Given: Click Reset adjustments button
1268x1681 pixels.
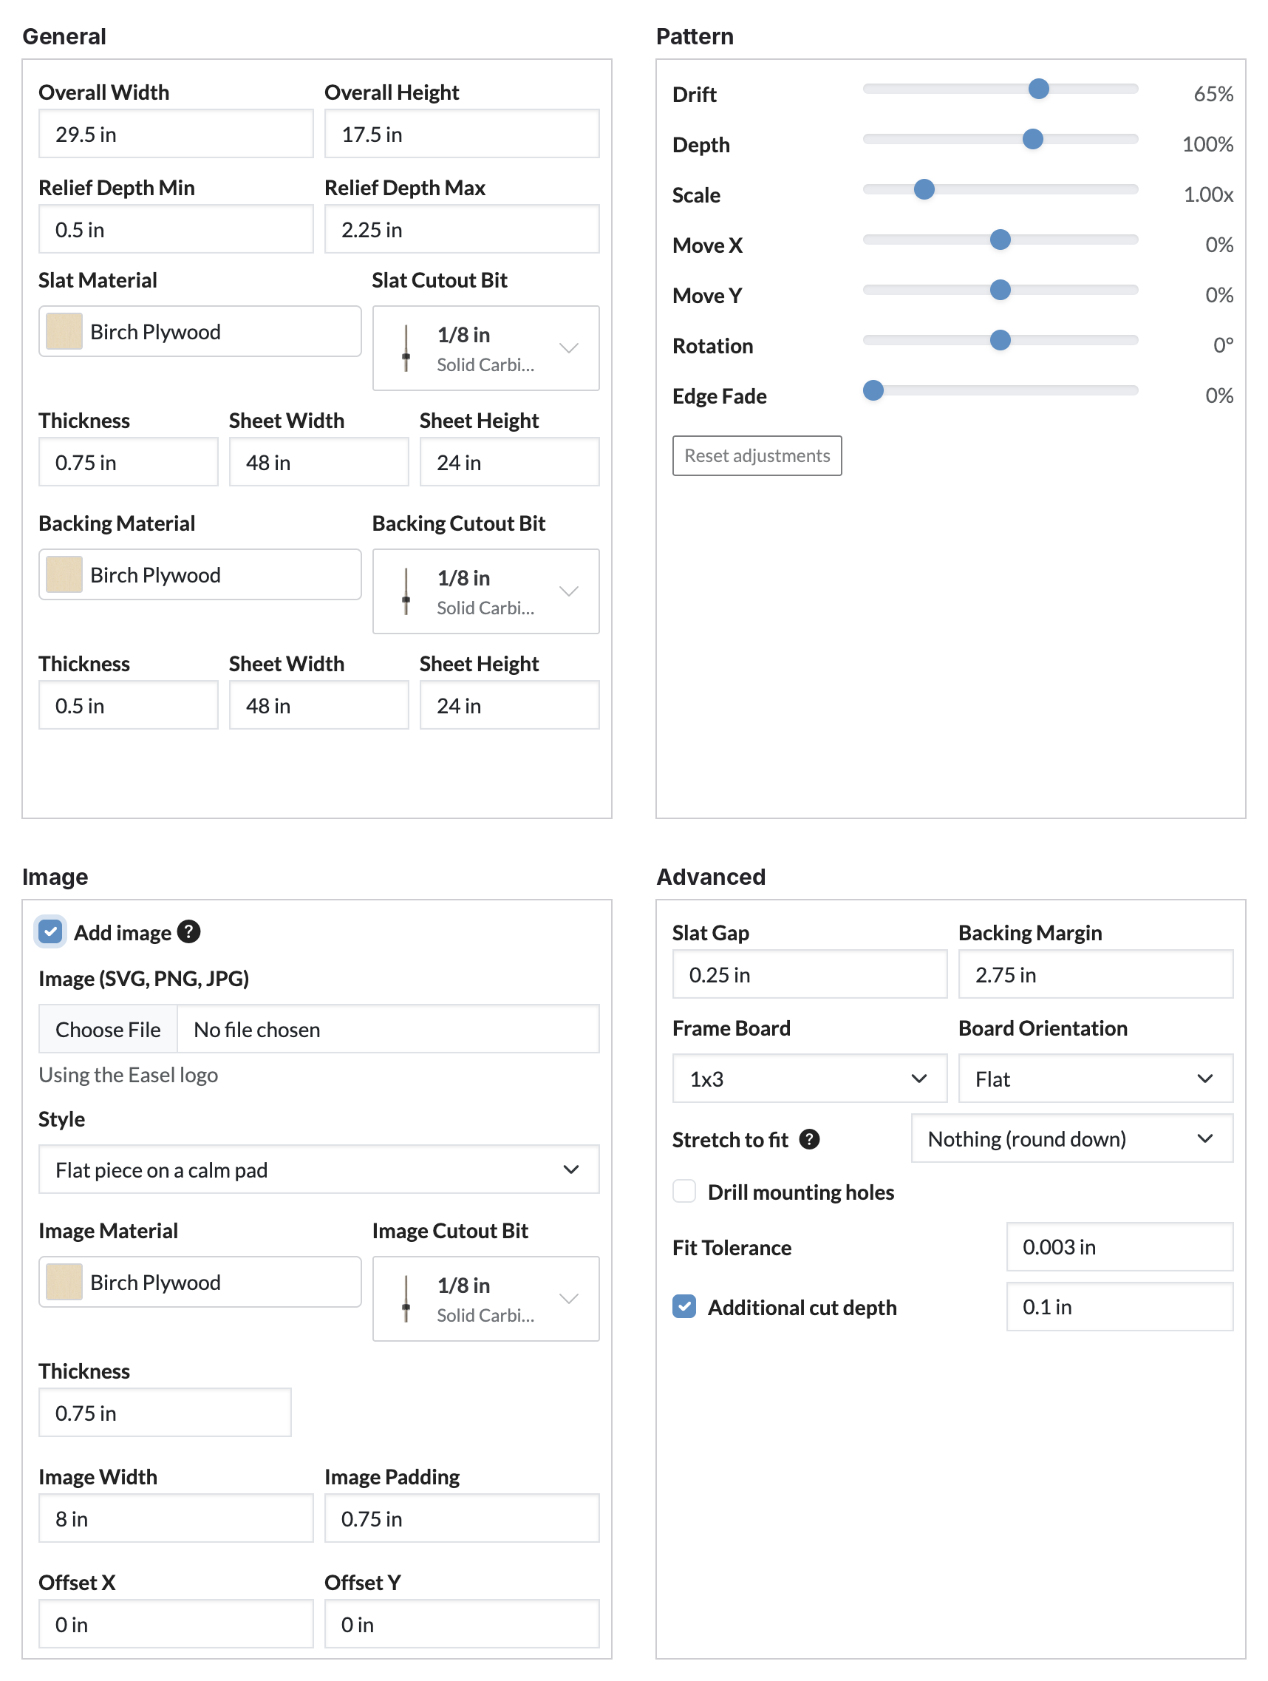Looking at the screenshot, I should point(757,455).
